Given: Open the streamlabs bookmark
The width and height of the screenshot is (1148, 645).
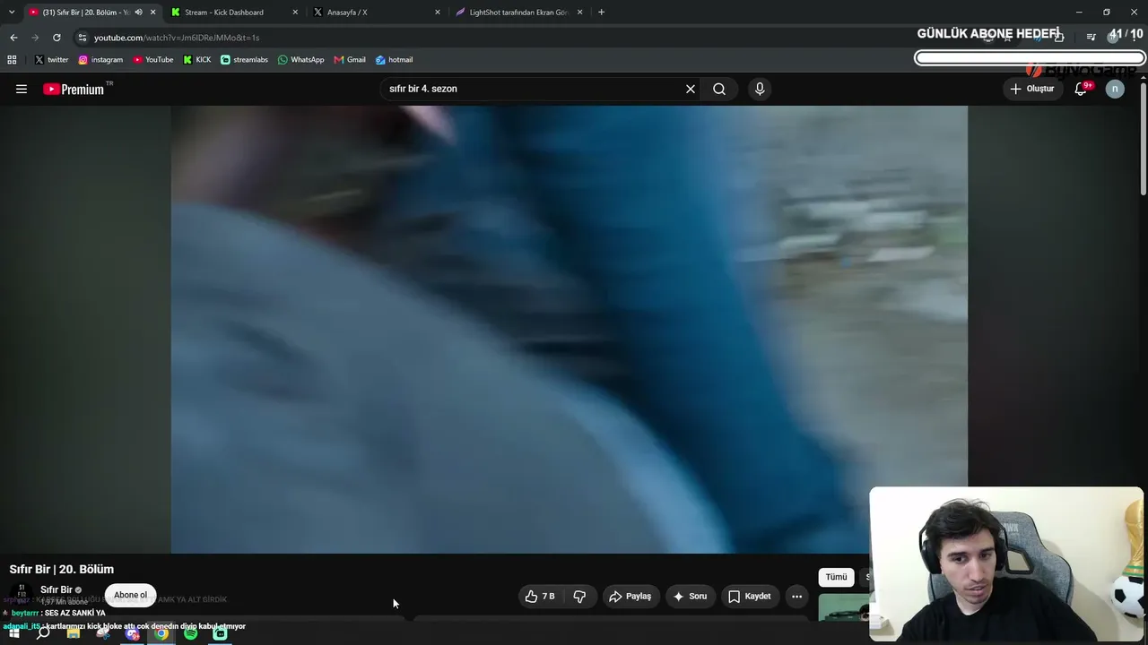Looking at the screenshot, I should pos(244,60).
